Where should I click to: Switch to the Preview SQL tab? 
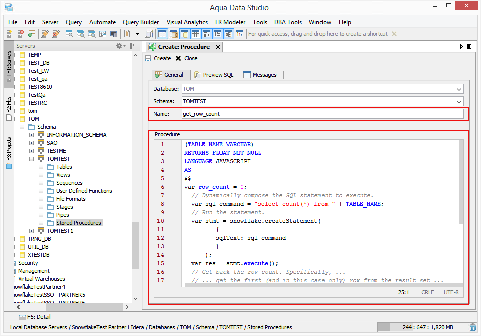[x=214, y=75]
